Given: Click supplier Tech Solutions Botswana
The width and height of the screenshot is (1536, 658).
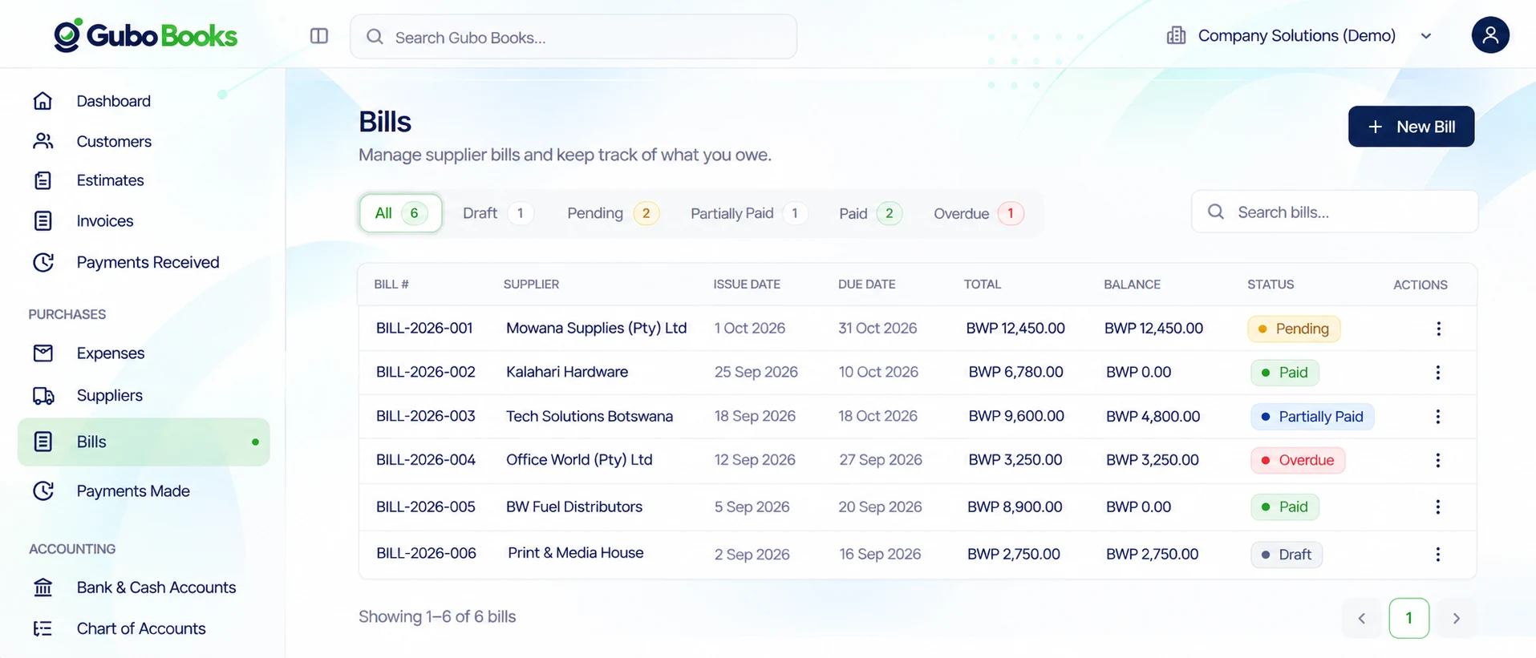Looking at the screenshot, I should pyautogui.click(x=590, y=417).
